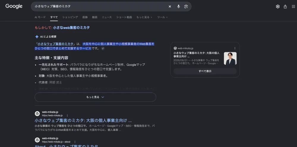Switch to 動画 tab

tap(95, 17)
